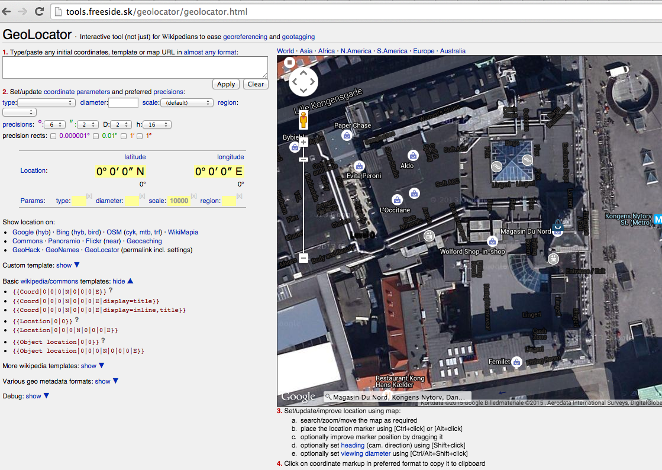Open the geotagging link
Screen dimensions: 662x470
point(298,37)
